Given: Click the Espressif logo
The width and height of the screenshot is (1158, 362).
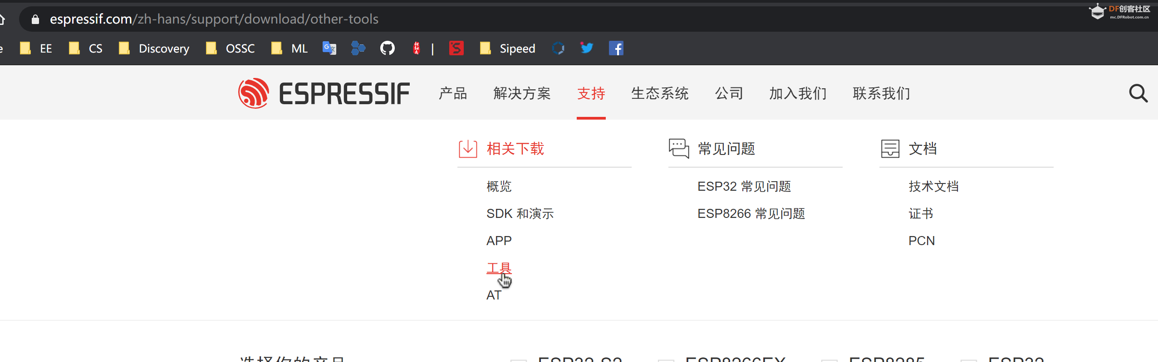Looking at the screenshot, I should tap(324, 93).
